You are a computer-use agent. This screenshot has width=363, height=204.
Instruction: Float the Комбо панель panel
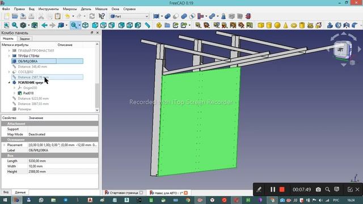92,33
